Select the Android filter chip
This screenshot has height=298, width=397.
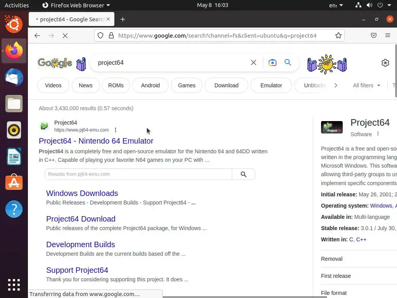pyautogui.click(x=150, y=85)
